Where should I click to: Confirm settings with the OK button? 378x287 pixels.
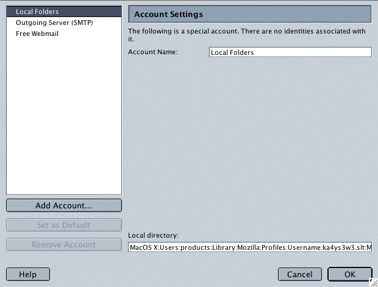click(349, 274)
